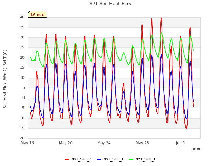221x166 pixels.
Task: Click the 25 y-axis tick label
Action: pyautogui.click(x=22, y=47)
